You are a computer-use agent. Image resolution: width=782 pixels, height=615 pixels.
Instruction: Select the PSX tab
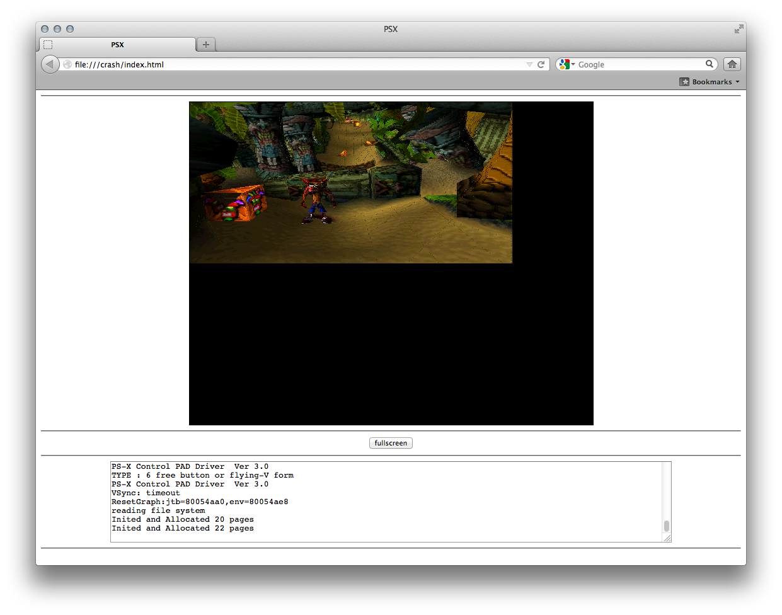118,45
